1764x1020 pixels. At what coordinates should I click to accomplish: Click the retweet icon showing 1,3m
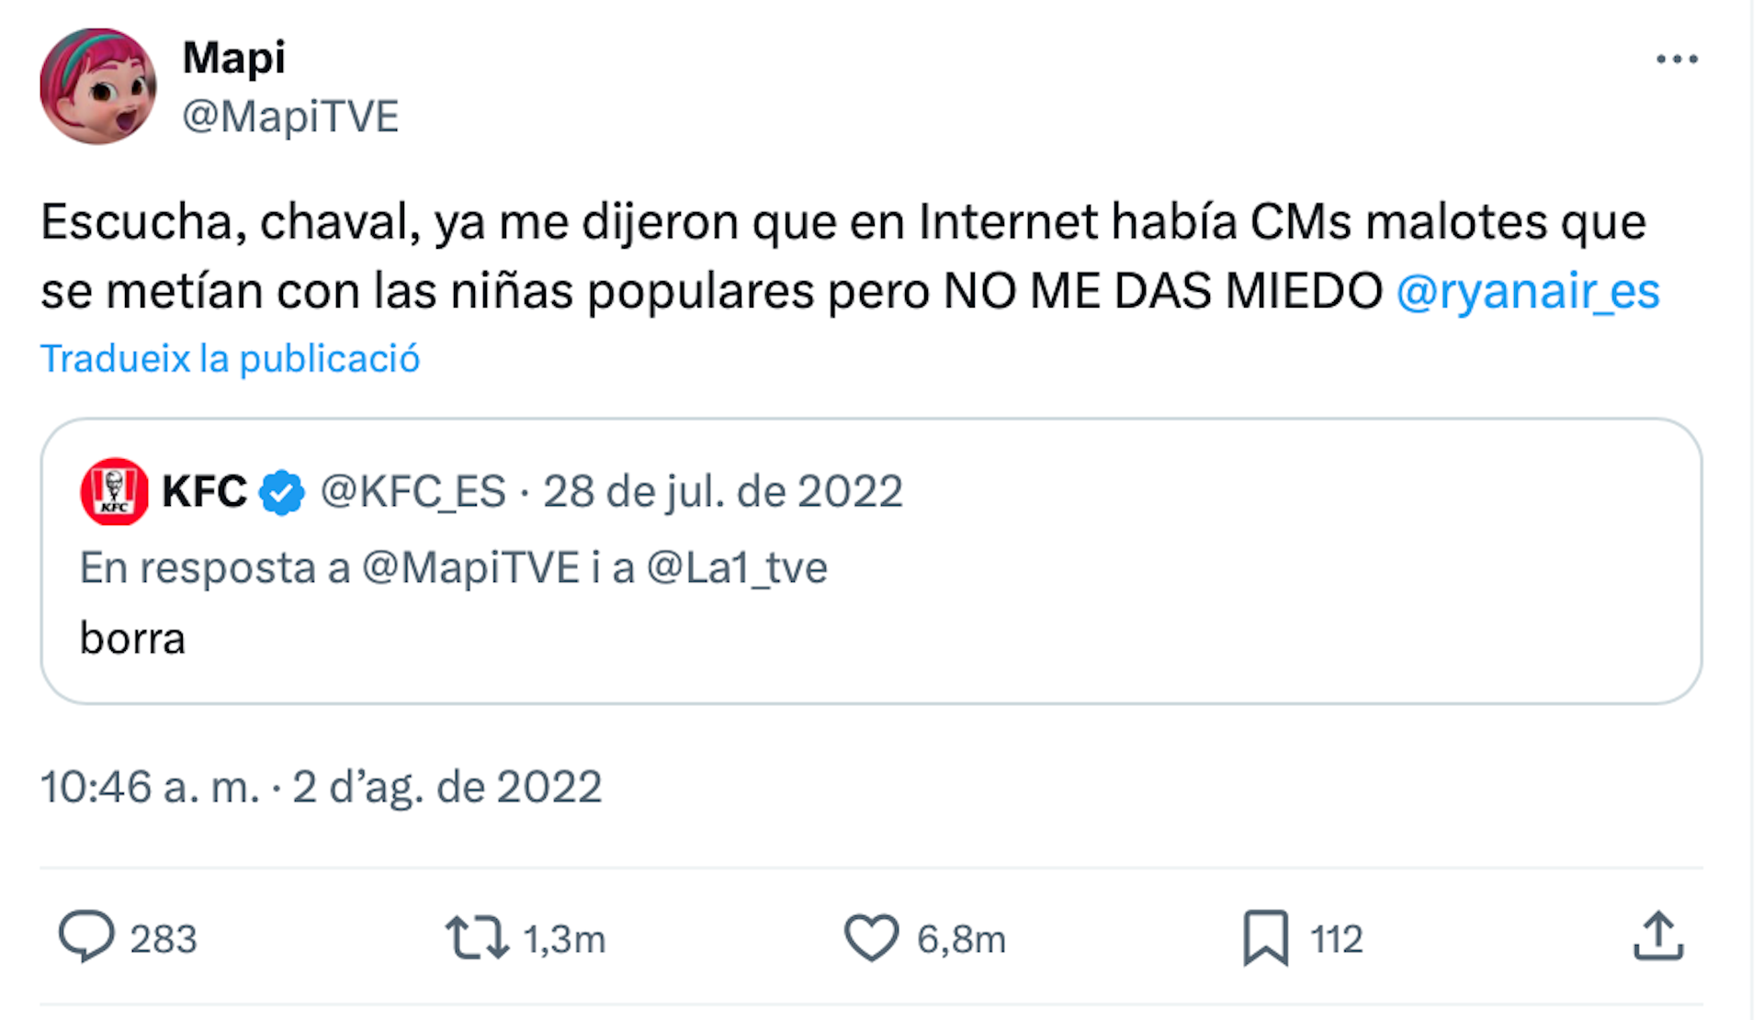click(477, 938)
